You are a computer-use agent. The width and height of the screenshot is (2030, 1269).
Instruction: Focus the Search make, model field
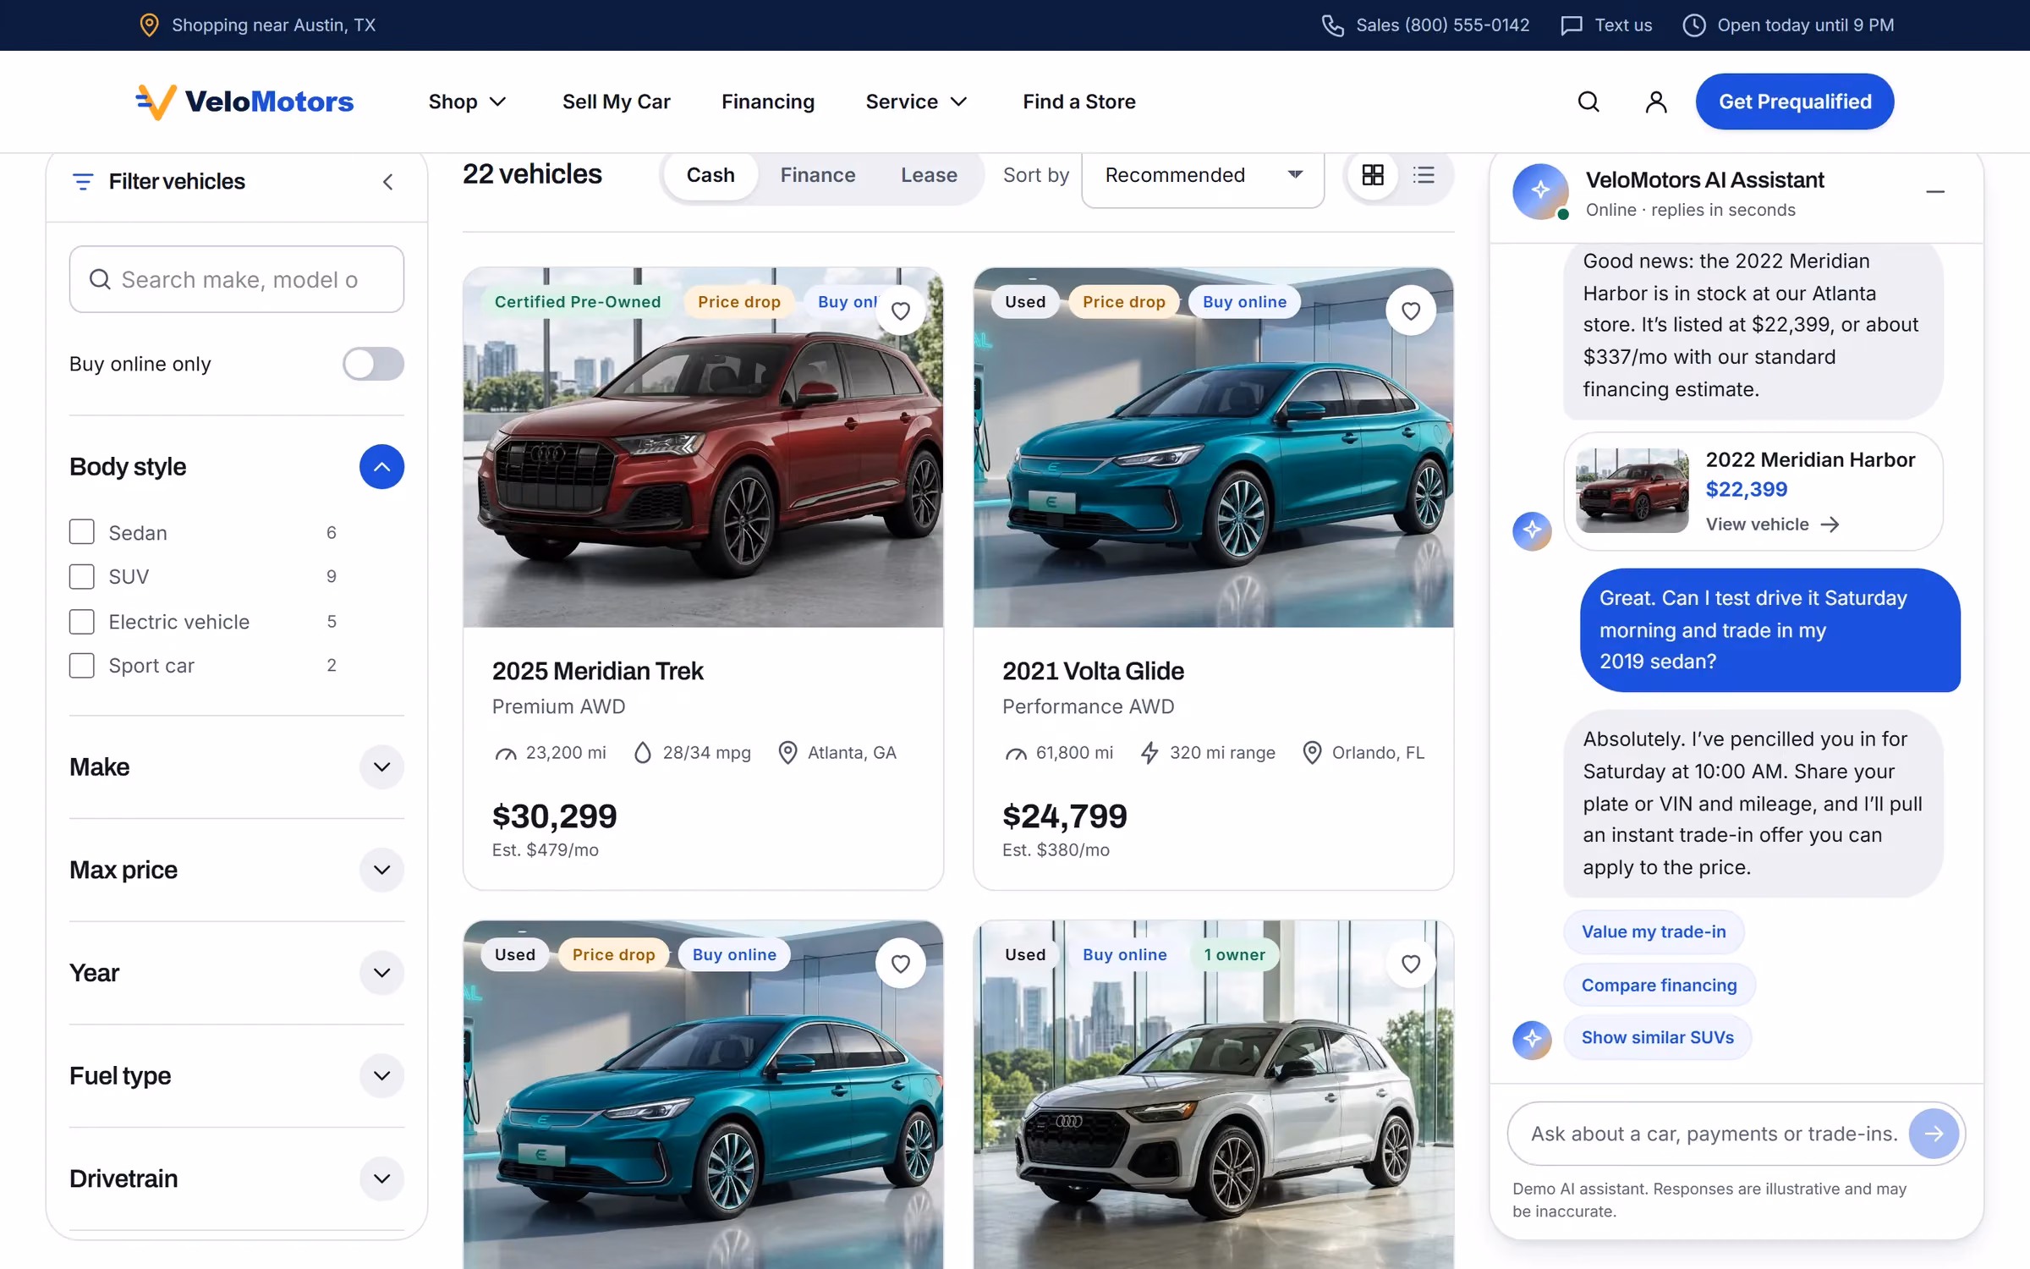[237, 279]
